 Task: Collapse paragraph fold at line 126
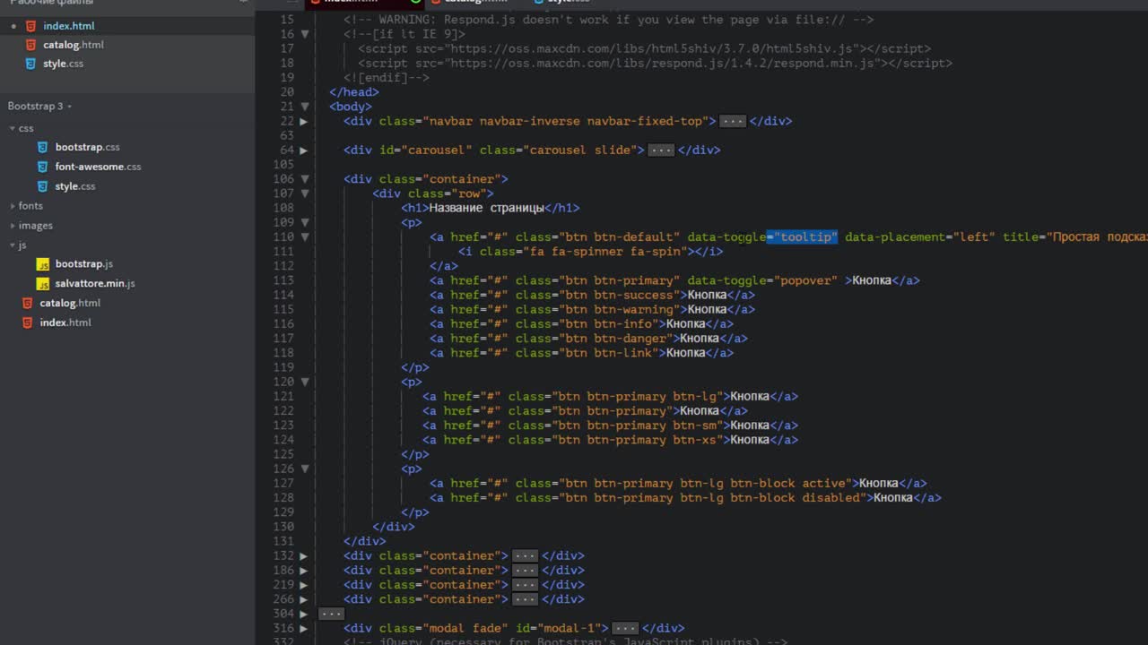tap(304, 469)
